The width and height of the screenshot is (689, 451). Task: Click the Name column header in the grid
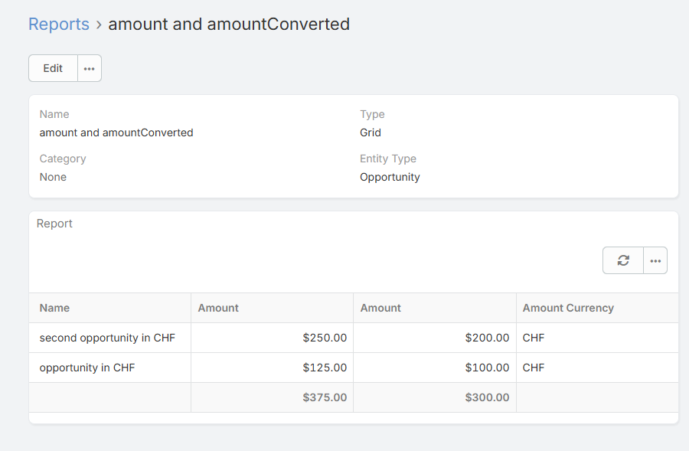pyautogui.click(x=54, y=308)
